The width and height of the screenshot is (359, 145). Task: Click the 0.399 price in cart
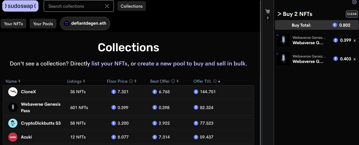click(346, 40)
